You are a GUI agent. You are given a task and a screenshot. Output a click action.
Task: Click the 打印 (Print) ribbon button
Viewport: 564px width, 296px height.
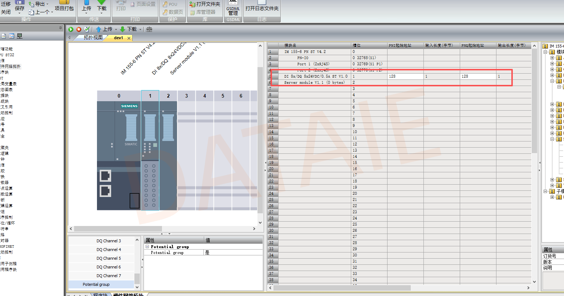(x=121, y=6)
